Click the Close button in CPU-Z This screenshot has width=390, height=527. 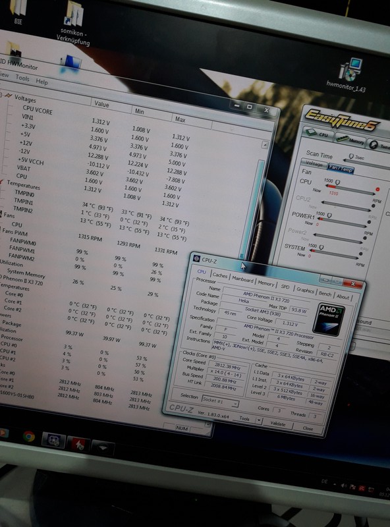tap(308, 428)
